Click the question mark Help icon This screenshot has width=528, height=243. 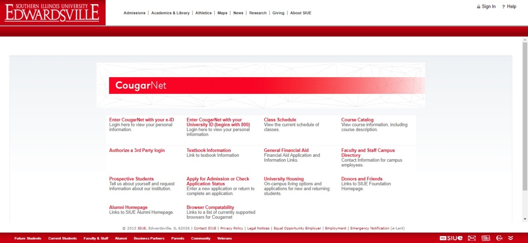pyautogui.click(x=503, y=7)
